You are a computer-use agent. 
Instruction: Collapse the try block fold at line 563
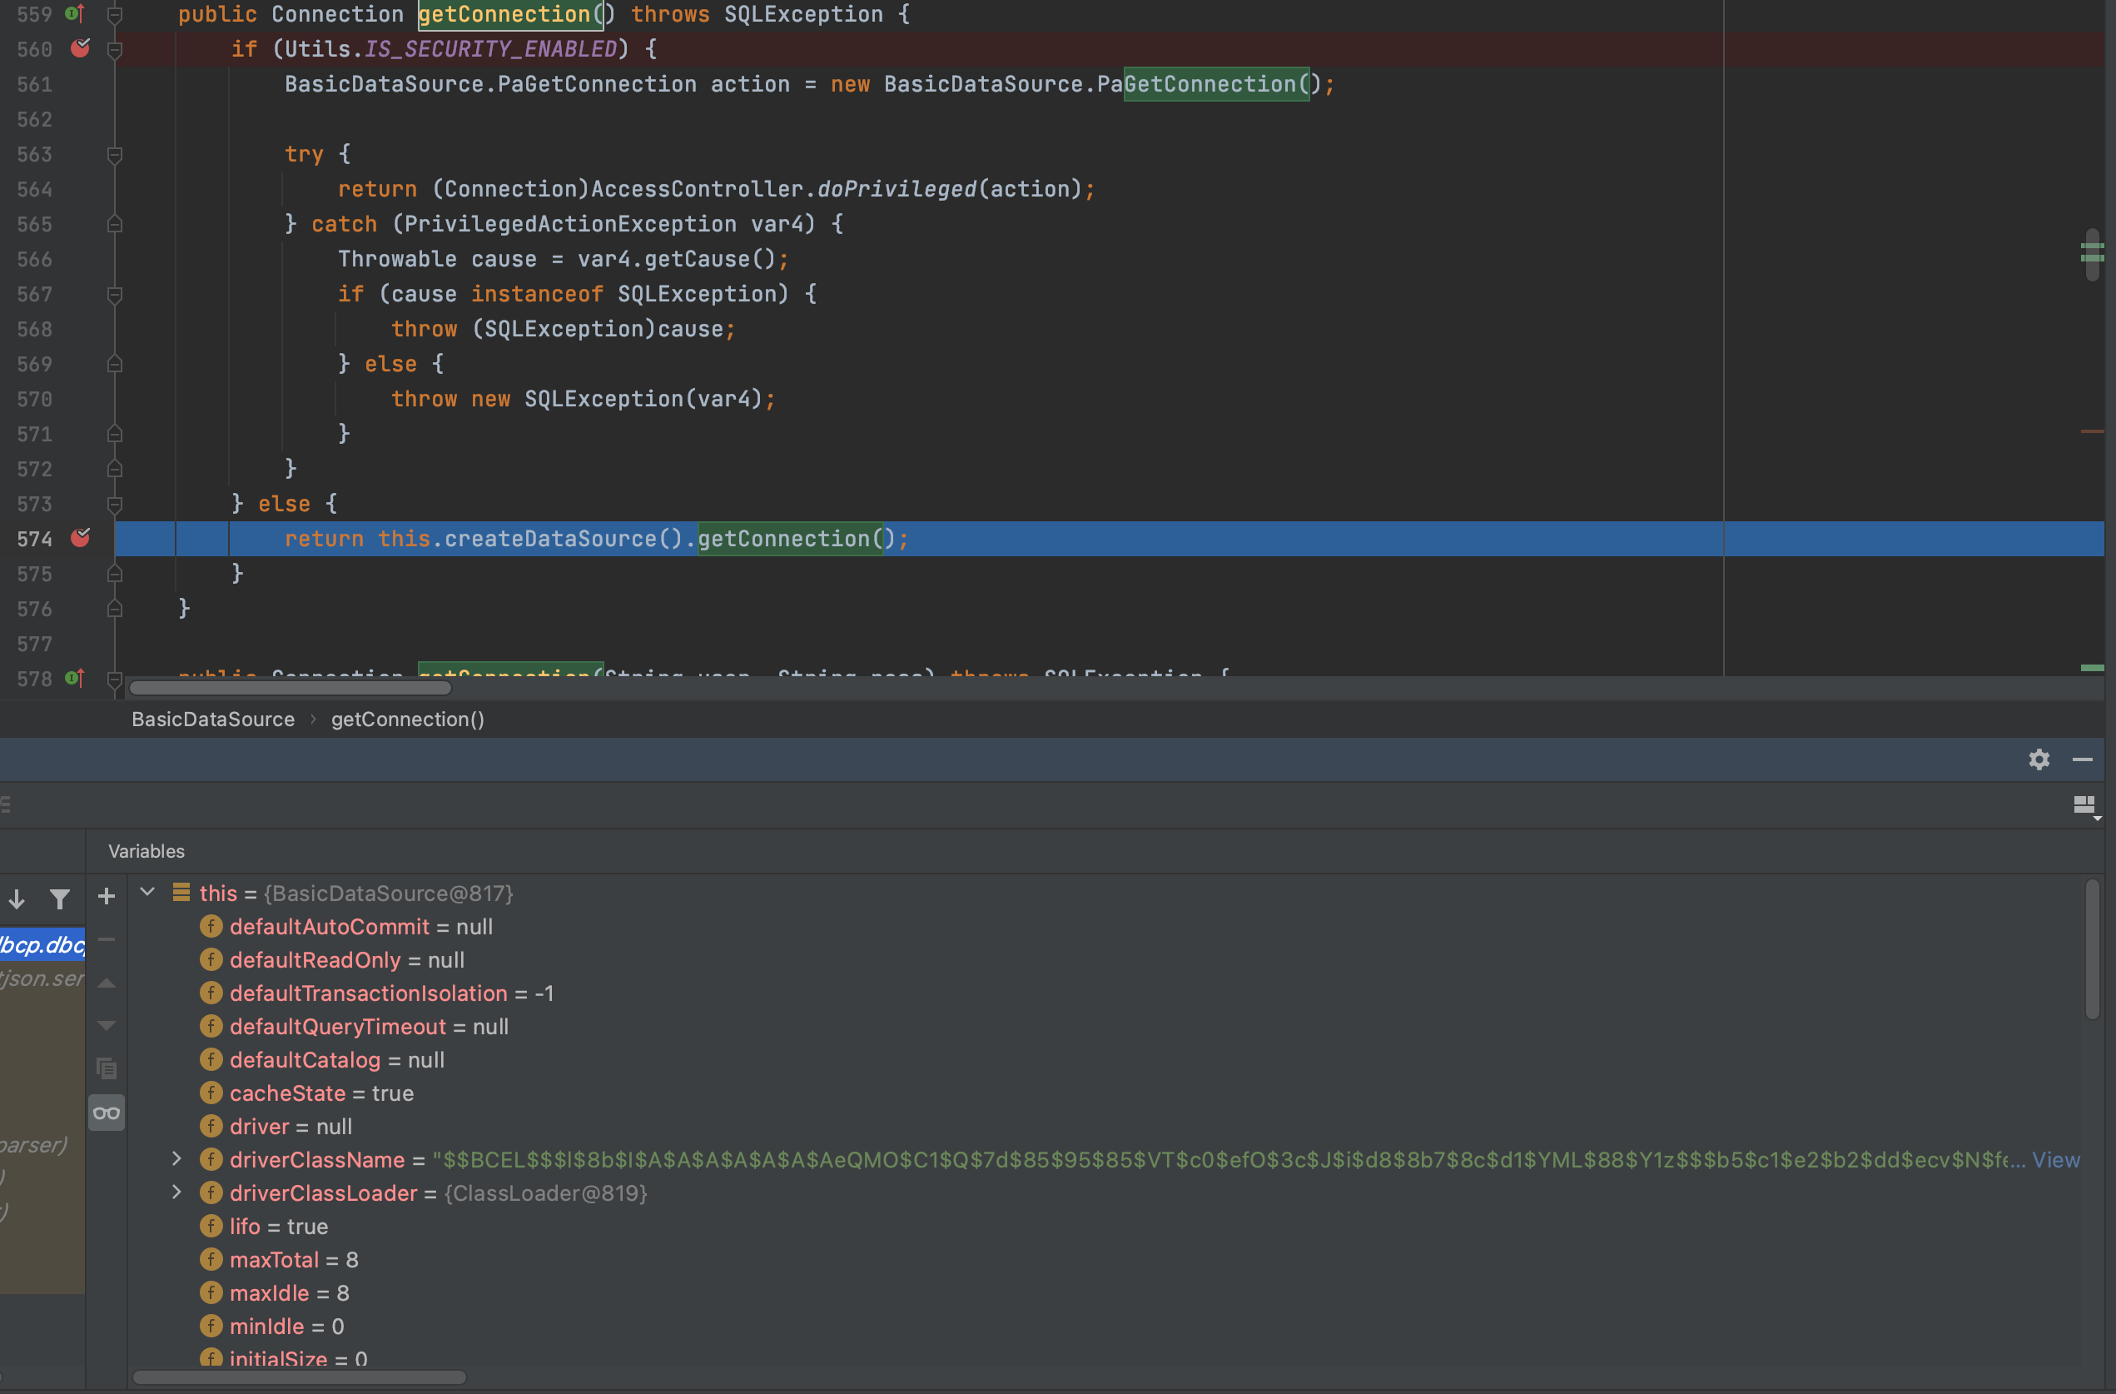(115, 154)
